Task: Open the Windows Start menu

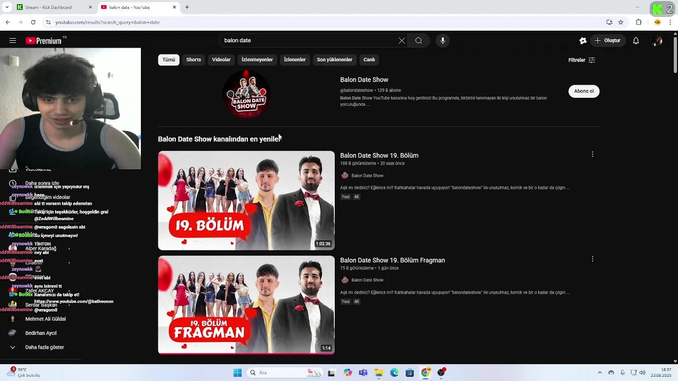Action: (237, 373)
